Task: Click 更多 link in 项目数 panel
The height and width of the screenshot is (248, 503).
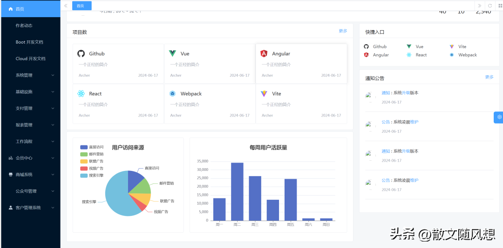Action: click(343, 31)
